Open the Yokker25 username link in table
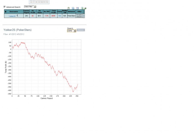Image resolution: width=194 pixels, height=133 pixels. click(x=12, y=16)
